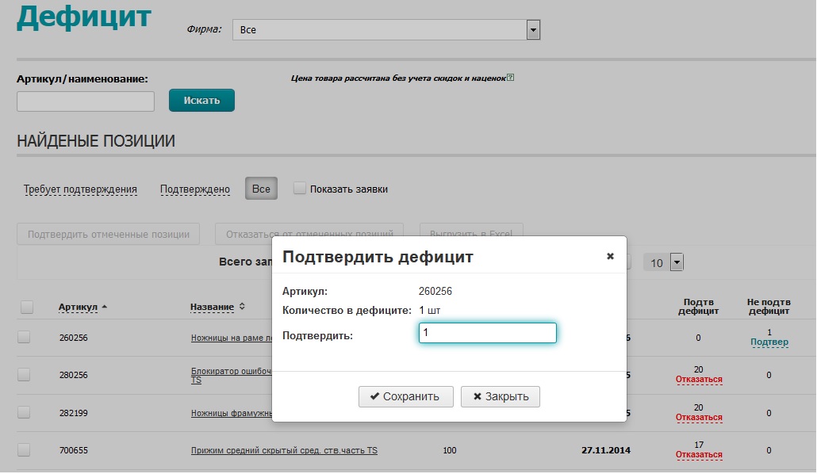Sort by Артикул column header
This screenshot has width=817, height=474.
(78, 307)
